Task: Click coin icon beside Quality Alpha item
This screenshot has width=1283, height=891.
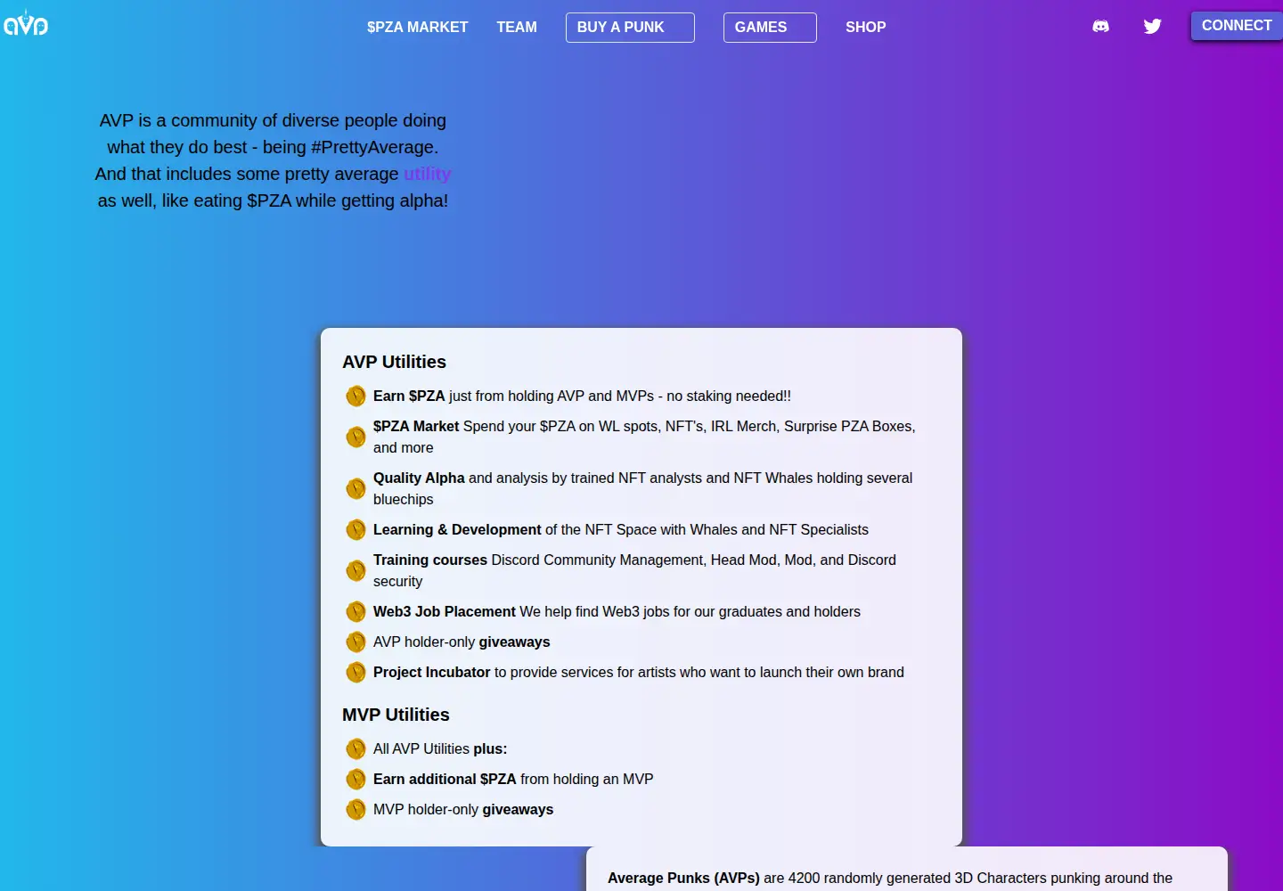Action: point(355,488)
